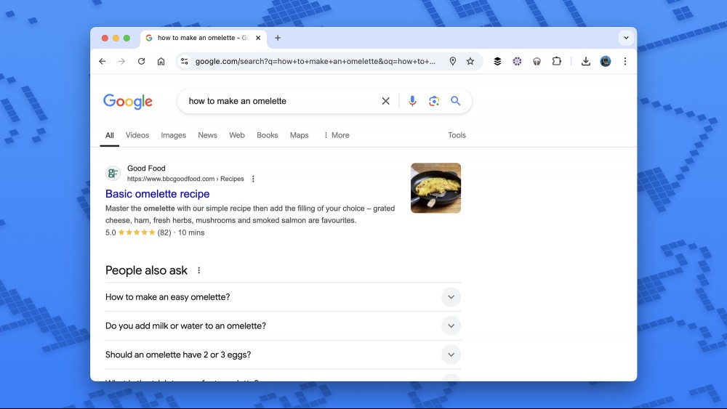View site information icon in address bar

[185, 61]
